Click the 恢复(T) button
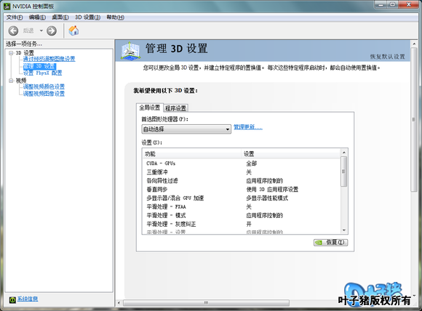Viewport: 422px width, 311px height. coord(331,242)
